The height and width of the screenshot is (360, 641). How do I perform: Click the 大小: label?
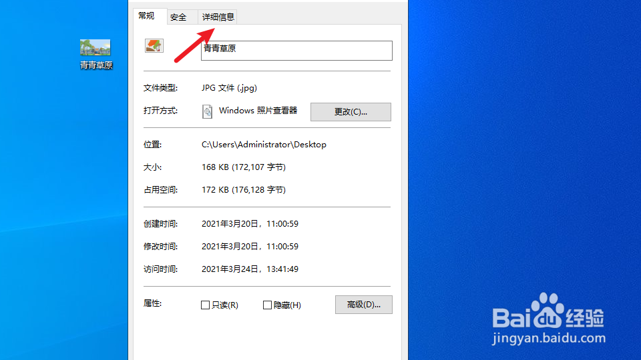coord(152,167)
